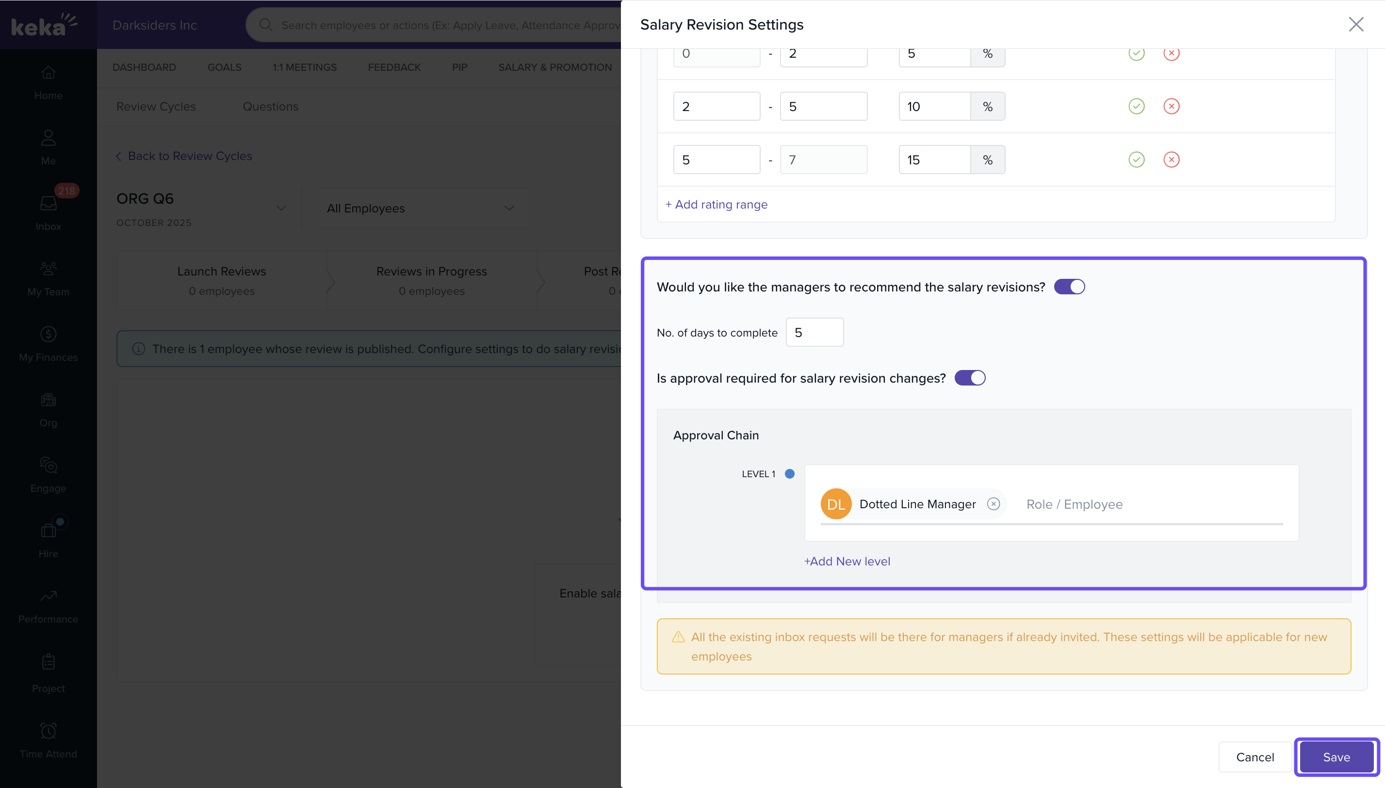Viewport: 1385px width, 788px height.
Task: Expand the ORG Q6 review cycle dropdown
Action: point(280,208)
